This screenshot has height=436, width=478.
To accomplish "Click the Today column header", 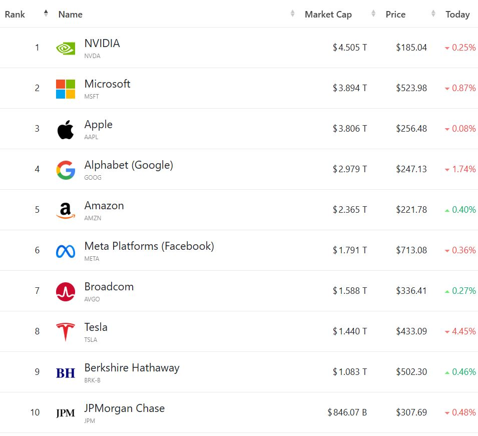I will click(x=457, y=15).
